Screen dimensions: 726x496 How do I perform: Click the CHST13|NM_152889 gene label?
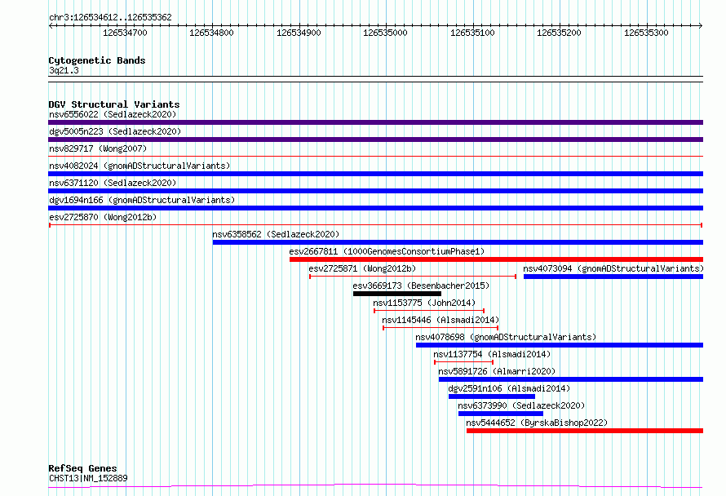(x=88, y=478)
